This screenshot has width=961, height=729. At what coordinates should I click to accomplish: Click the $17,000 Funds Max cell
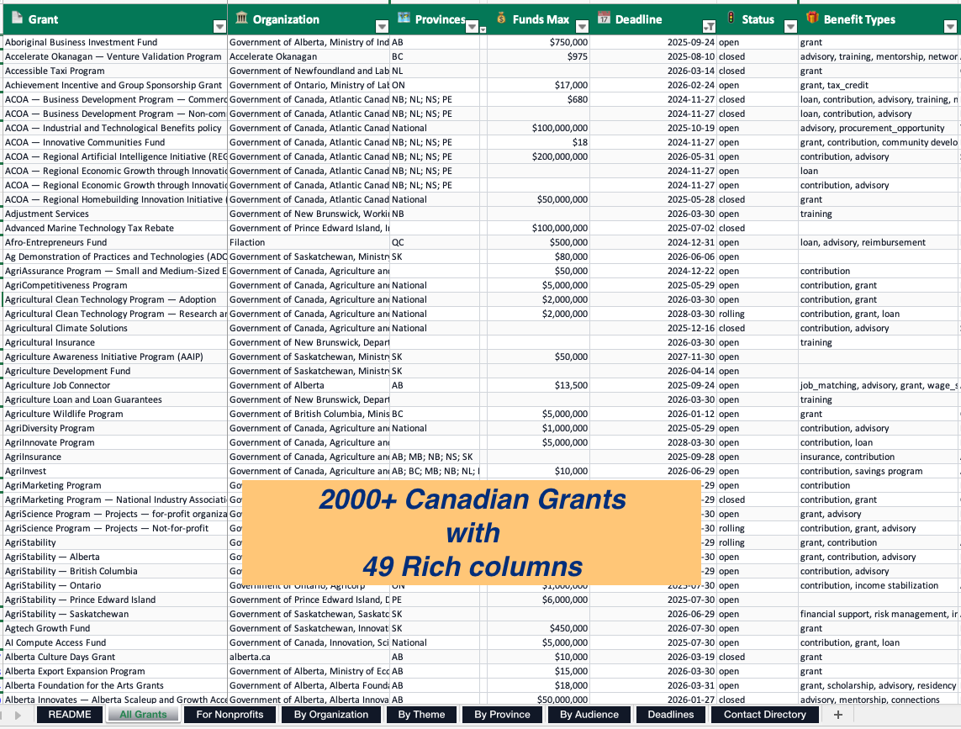point(538,85)
